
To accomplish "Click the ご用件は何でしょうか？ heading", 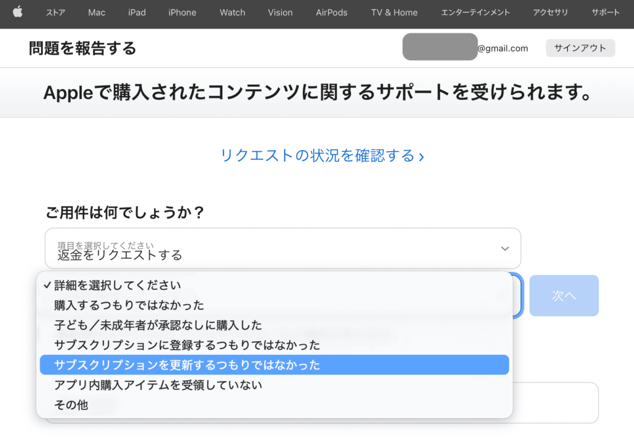I will pyautogui.click(x=125, y=212).
